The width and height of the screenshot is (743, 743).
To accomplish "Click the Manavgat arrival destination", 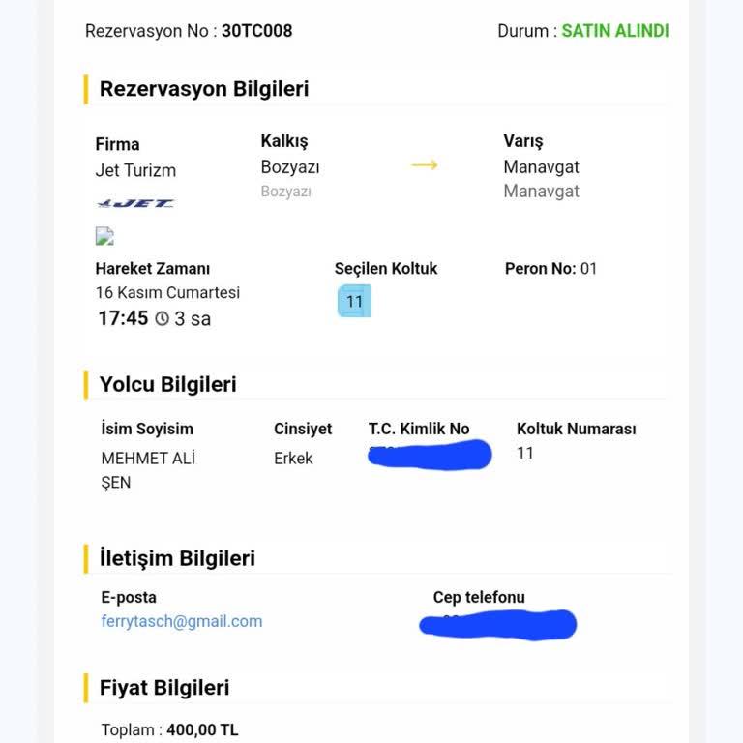I will pyautogui.click(x=541, y=167).
